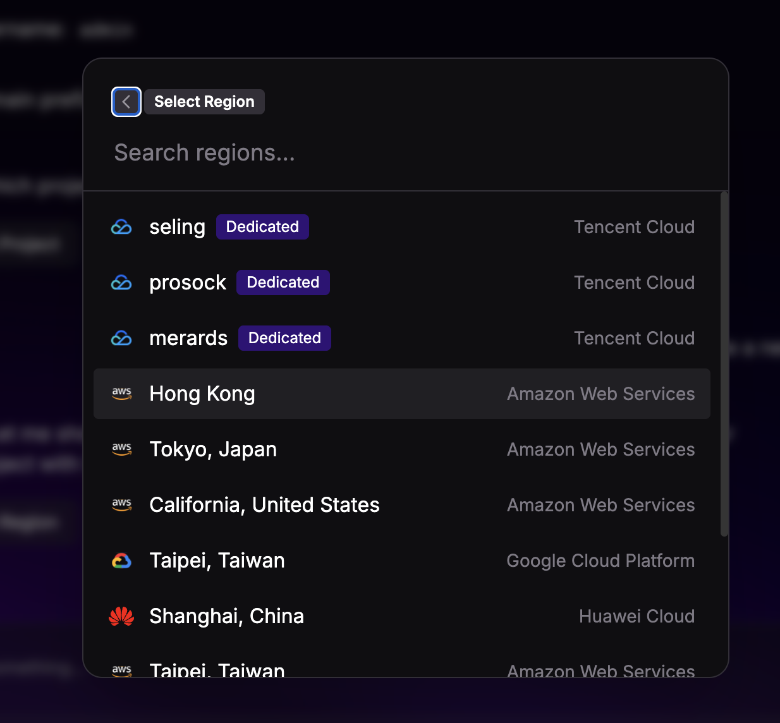This screenshot has width=780, height=723.
Task: Pick California, United States region
Action: point(264,505)
